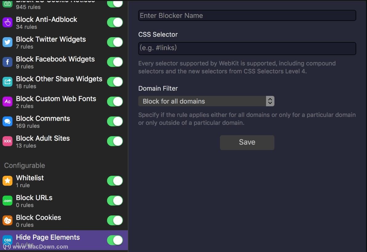Focus the Enter Blocker Name field
The width and height of the screenshot is (367, 252).
[x=247, y=15]
